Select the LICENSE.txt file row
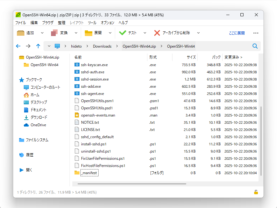Screen dimensions: 277x208 [165, 130]
